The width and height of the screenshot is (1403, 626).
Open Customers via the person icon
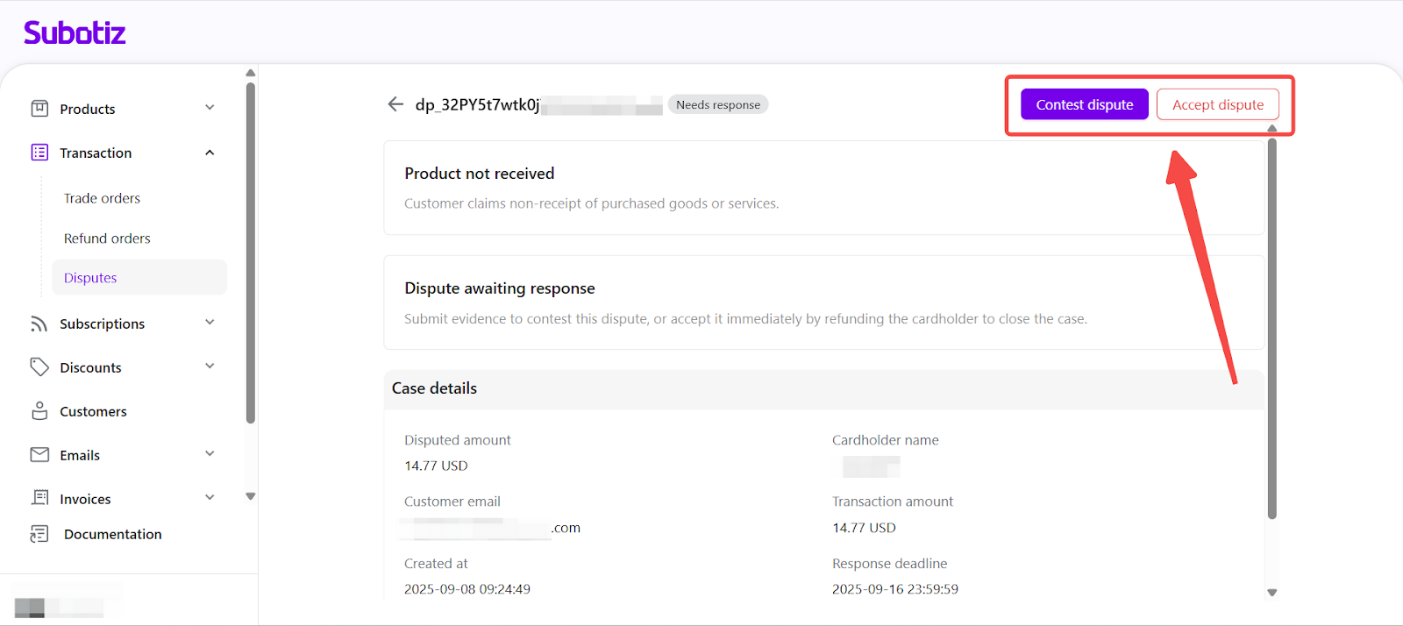click(39, 411)
